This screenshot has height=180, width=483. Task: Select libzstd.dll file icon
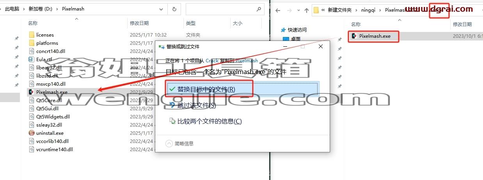point(32,76)
